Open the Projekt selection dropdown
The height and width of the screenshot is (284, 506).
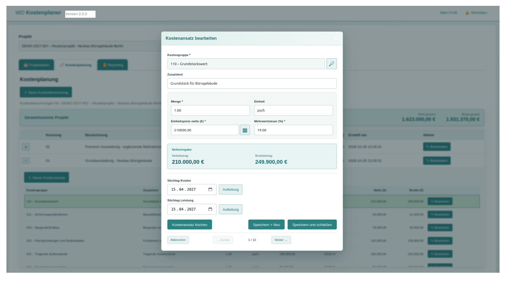pos(90,46)
